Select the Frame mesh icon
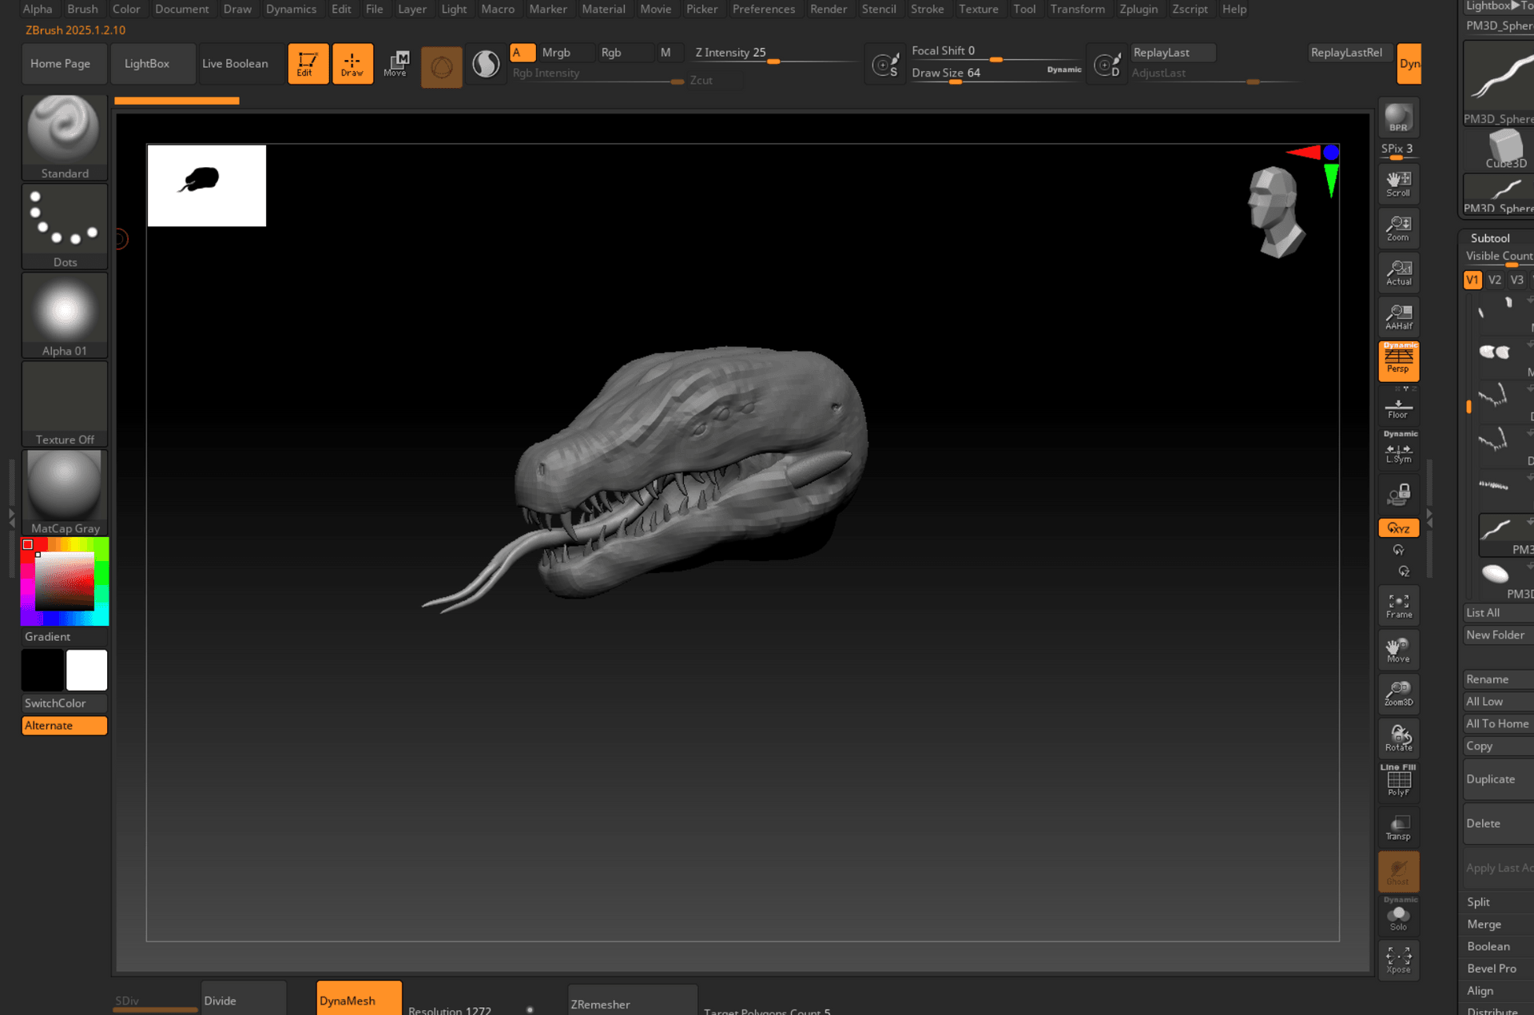Viewport: 1534px width, 1015px height. coord(1398,606)
